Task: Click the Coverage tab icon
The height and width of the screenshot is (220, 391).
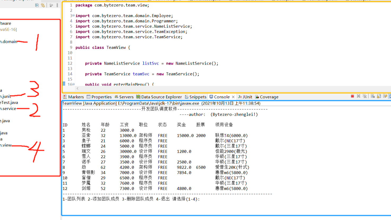Action: [x=257, y=97]
